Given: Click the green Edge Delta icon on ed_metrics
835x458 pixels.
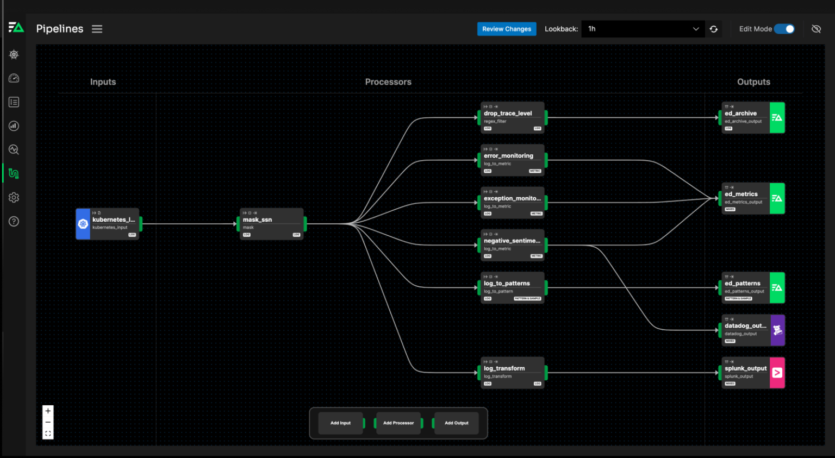Looking at the screenshot, I should coord(777,198).
